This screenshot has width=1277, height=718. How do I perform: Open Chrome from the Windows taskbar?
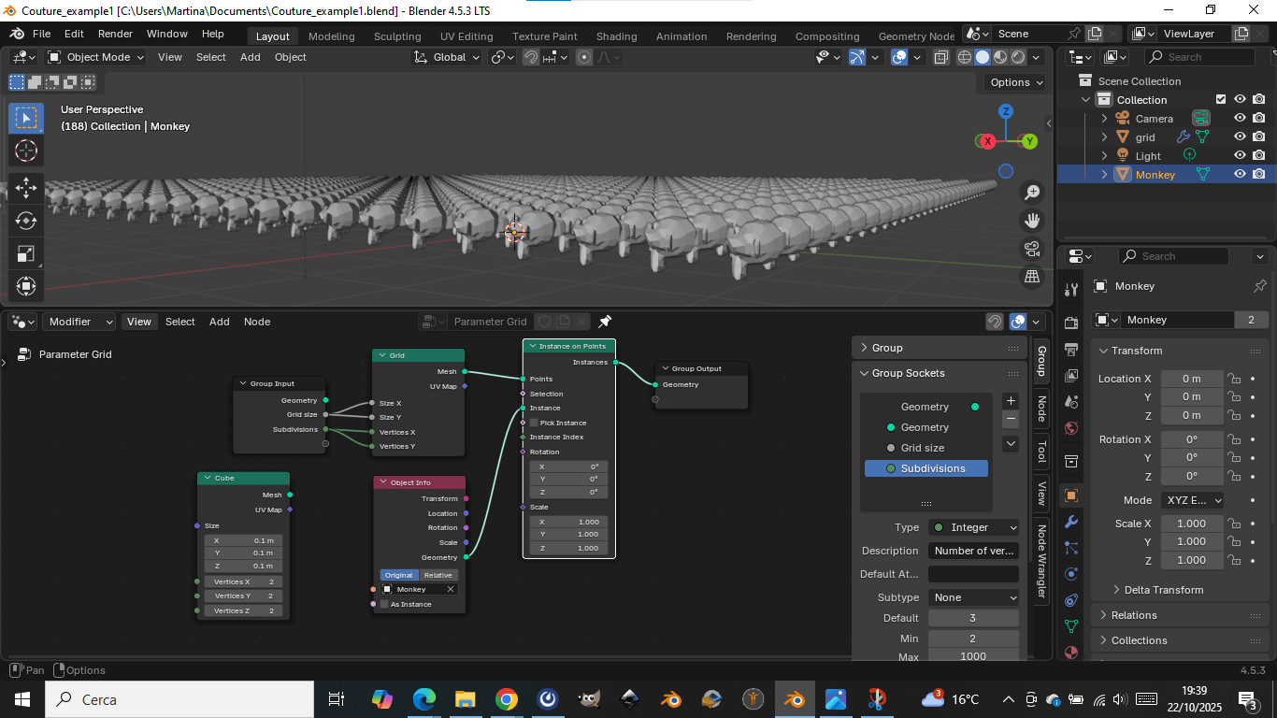pos(506,699)
